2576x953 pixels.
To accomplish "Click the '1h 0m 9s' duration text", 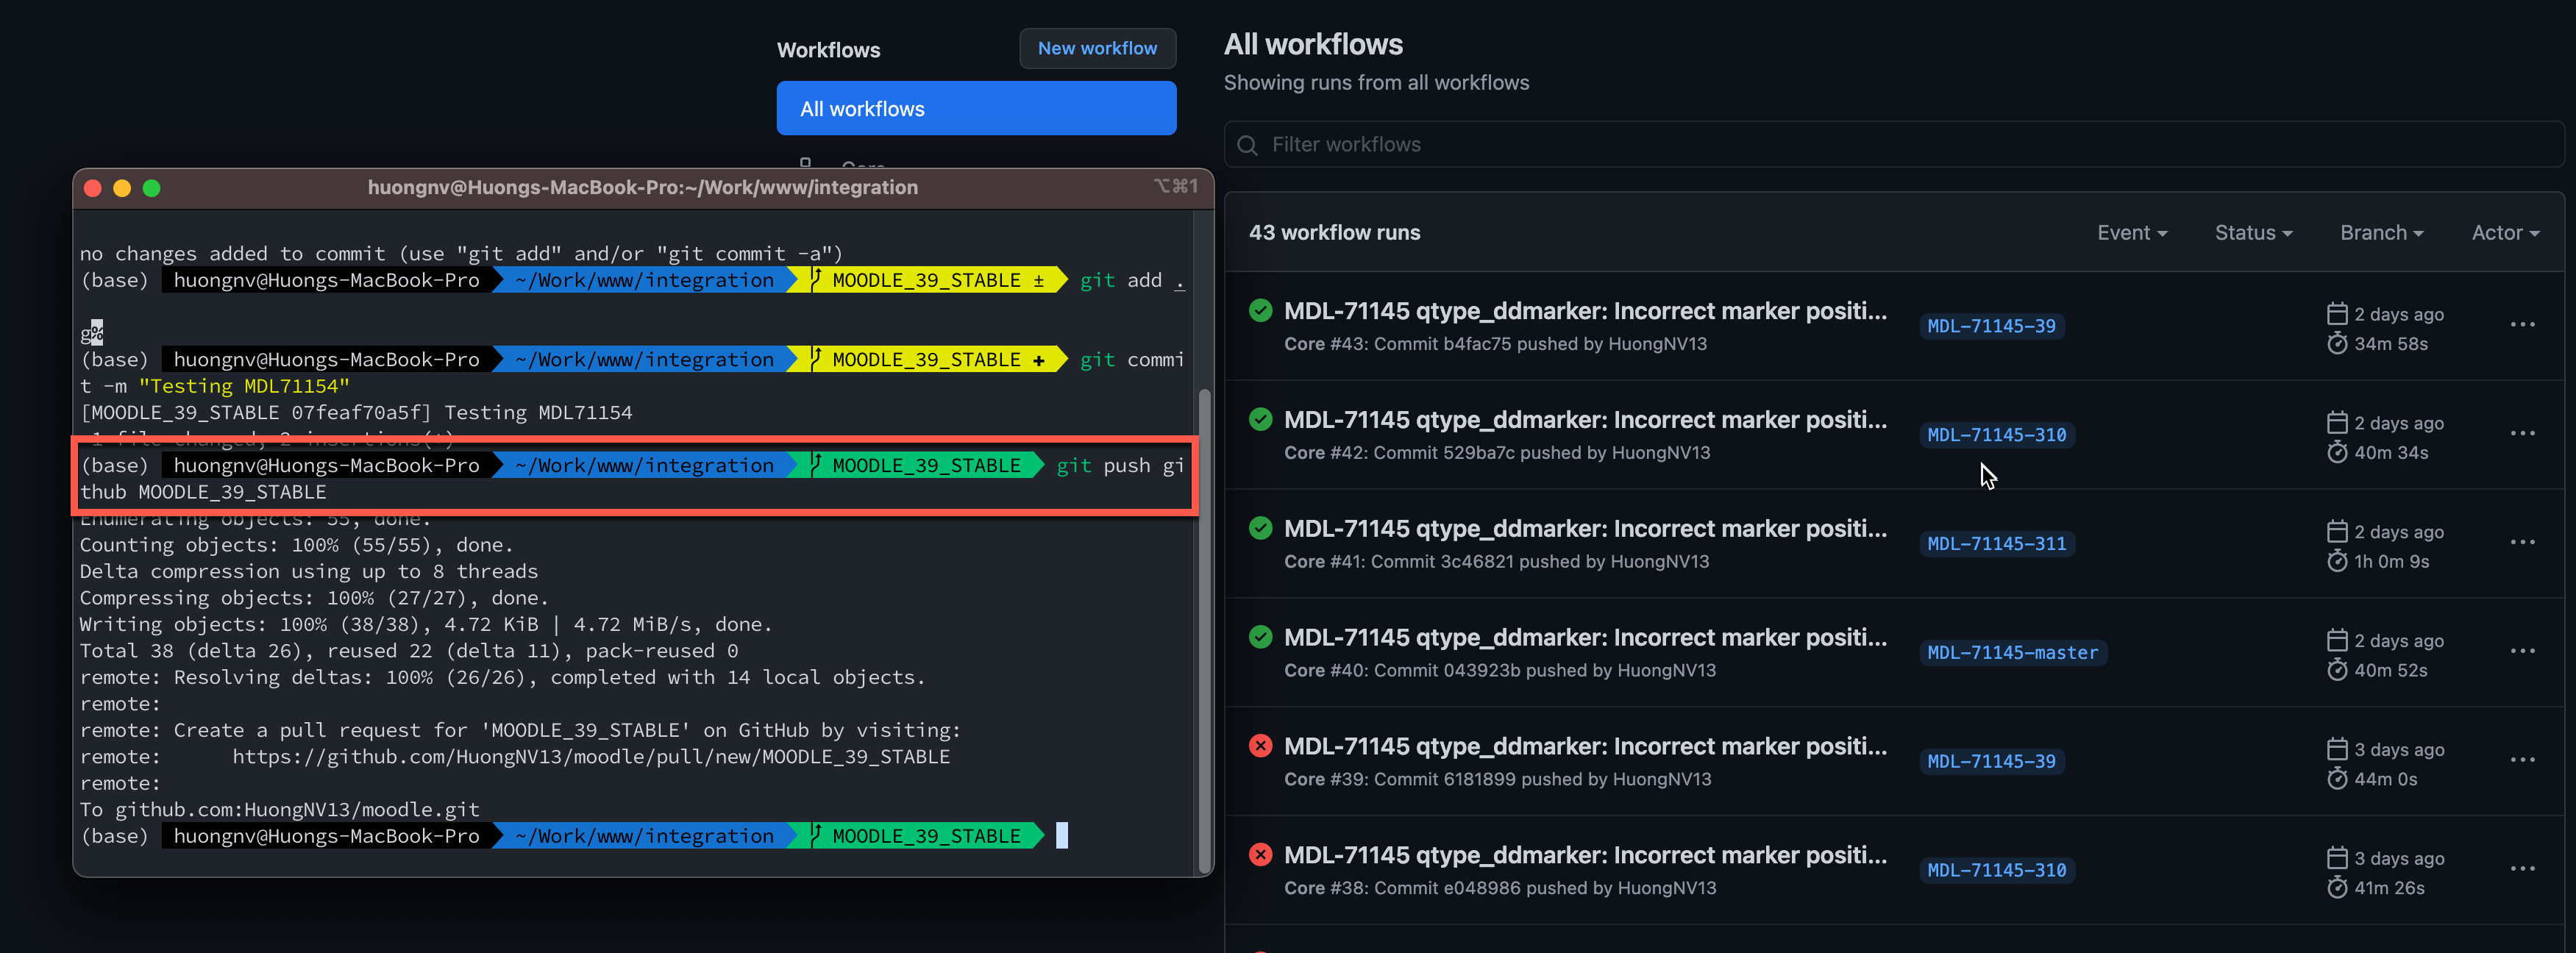I will (x=2391, y=562).
